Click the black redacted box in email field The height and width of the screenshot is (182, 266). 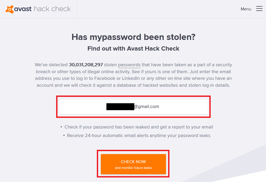click(120, 107)
